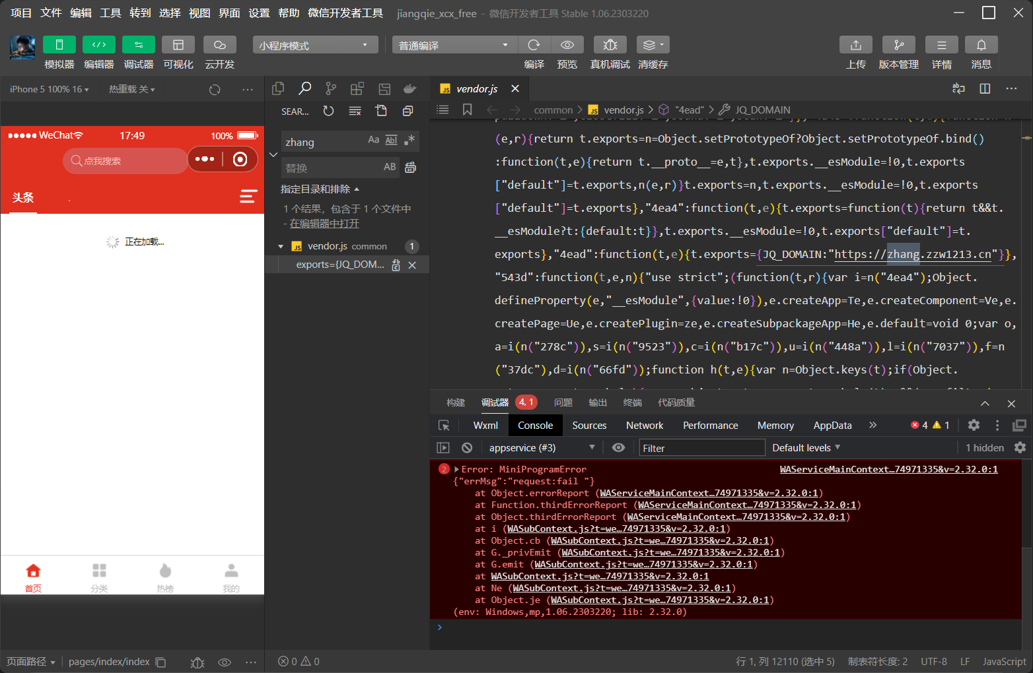Open version management (版本管理)
This screenshot has height=673, width=1033.
[899, 45]
